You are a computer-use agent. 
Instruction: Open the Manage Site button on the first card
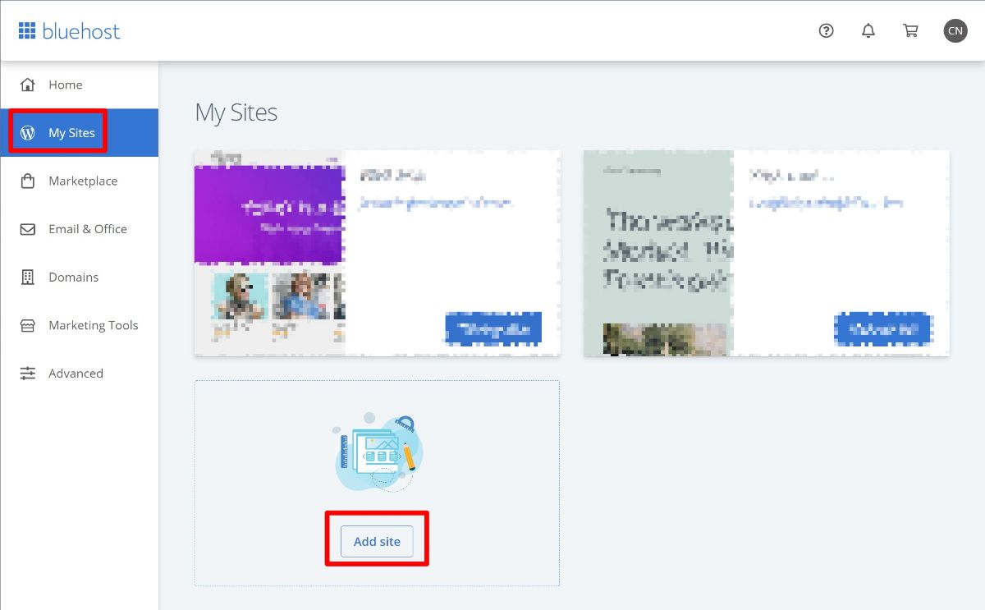pos(492,328)
